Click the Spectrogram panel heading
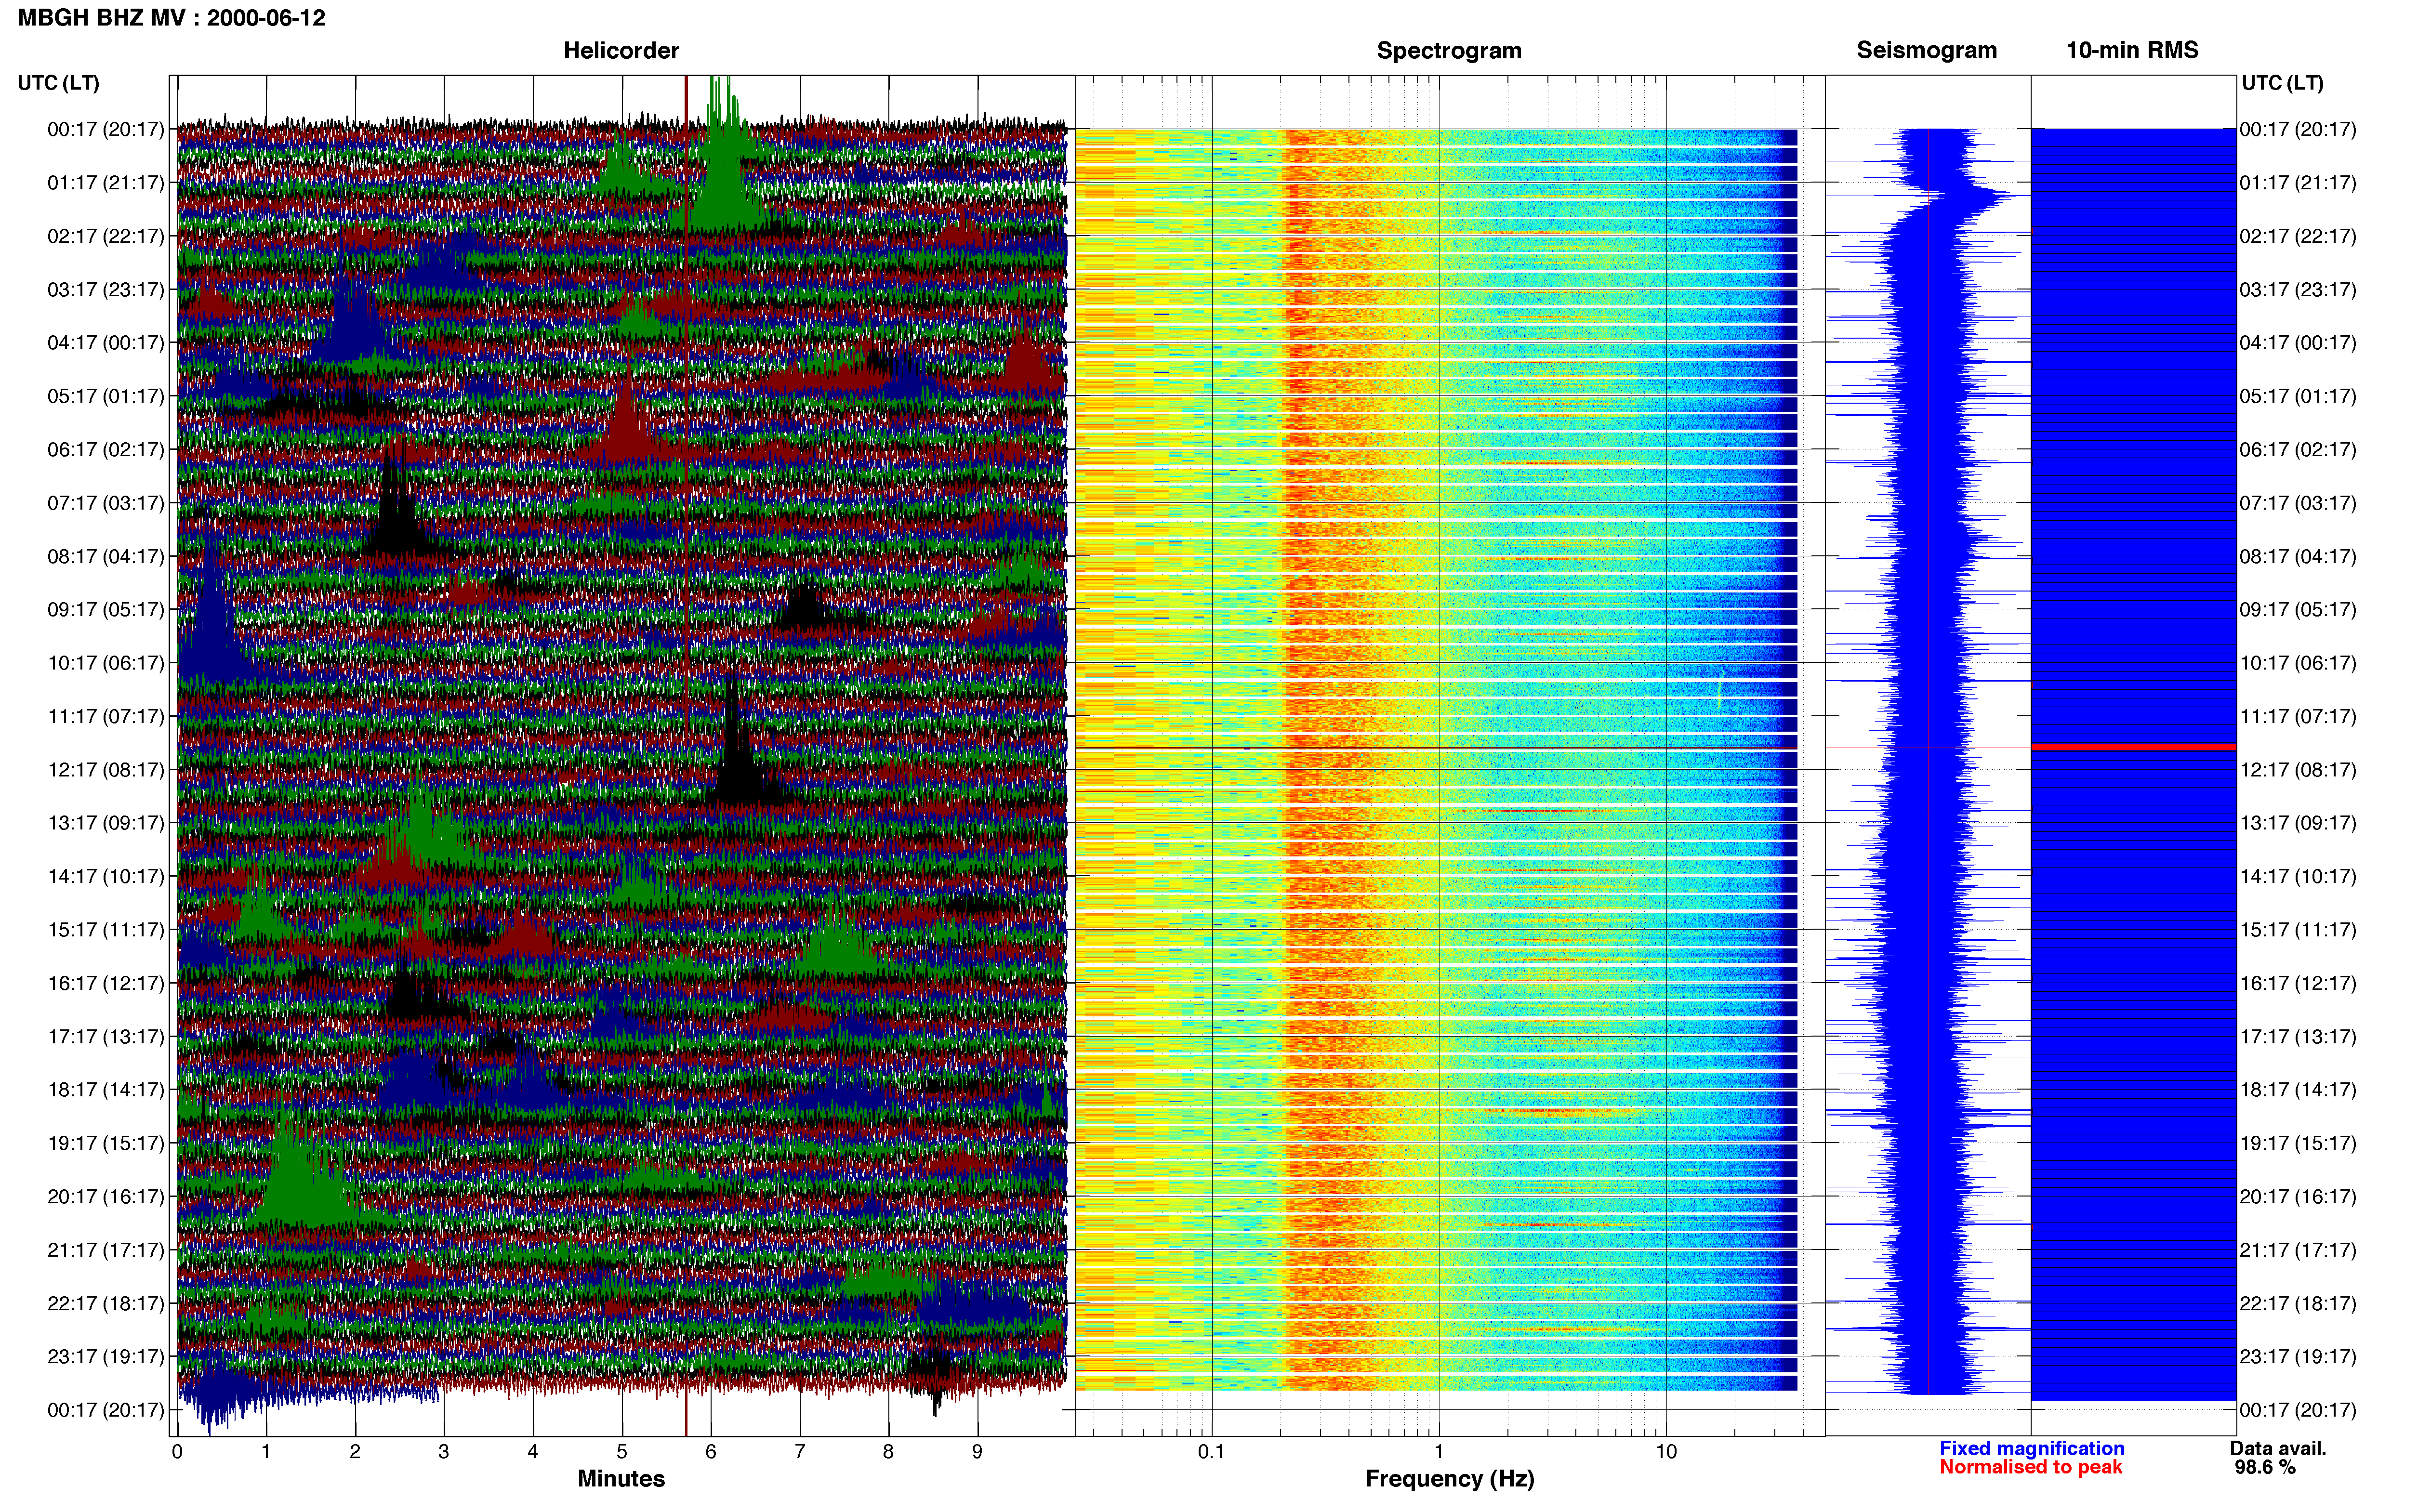Image resolution: width=2418 pixels, height=1512 pixels. 1449,50
